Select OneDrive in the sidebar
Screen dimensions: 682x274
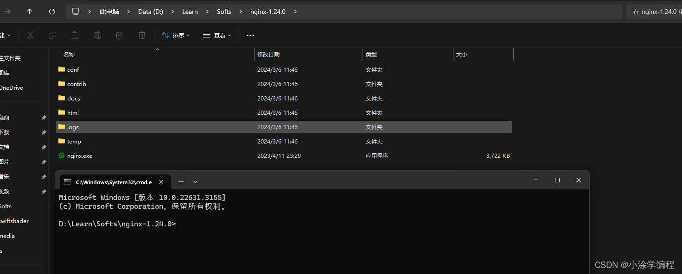point(12,87)
